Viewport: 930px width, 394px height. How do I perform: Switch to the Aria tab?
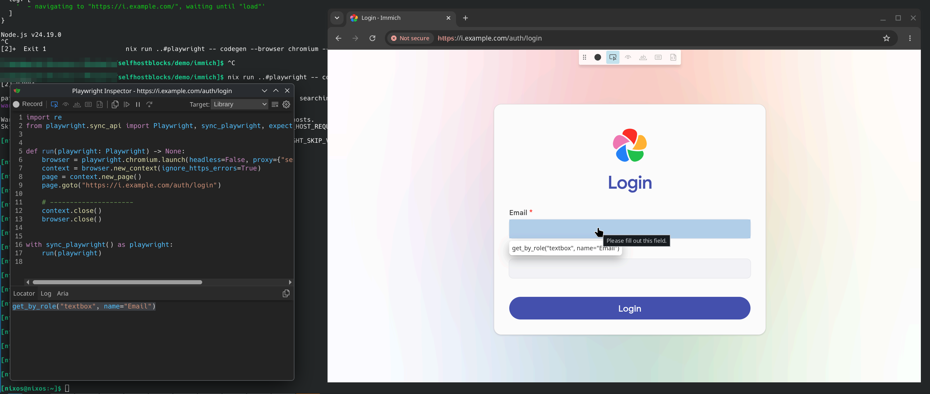point(62,293)
